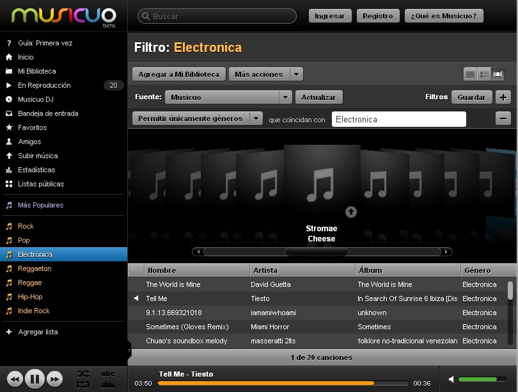
Task: Click Subir música upload arrow icon
Action: pyautogui.click(x=9, y=156)
